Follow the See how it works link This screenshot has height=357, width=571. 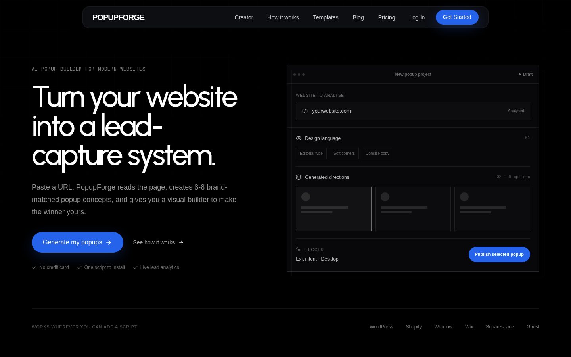158,242
